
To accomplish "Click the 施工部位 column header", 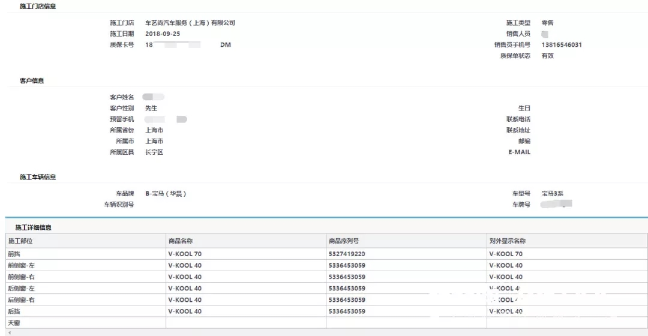I will 23,241.
